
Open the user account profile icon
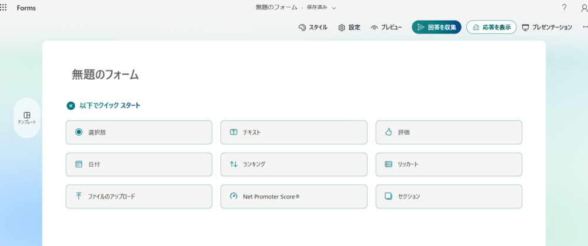click(584, 8)
